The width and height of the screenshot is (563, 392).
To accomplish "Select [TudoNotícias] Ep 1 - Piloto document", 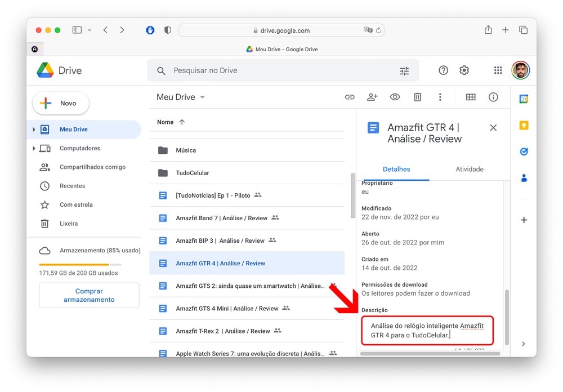I will click(x=247, y=195).
